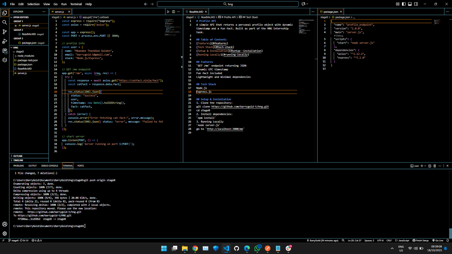Split the server.js editor with the split icon
The width and height of the screenshot is (452, 254).
coord(174,11)
